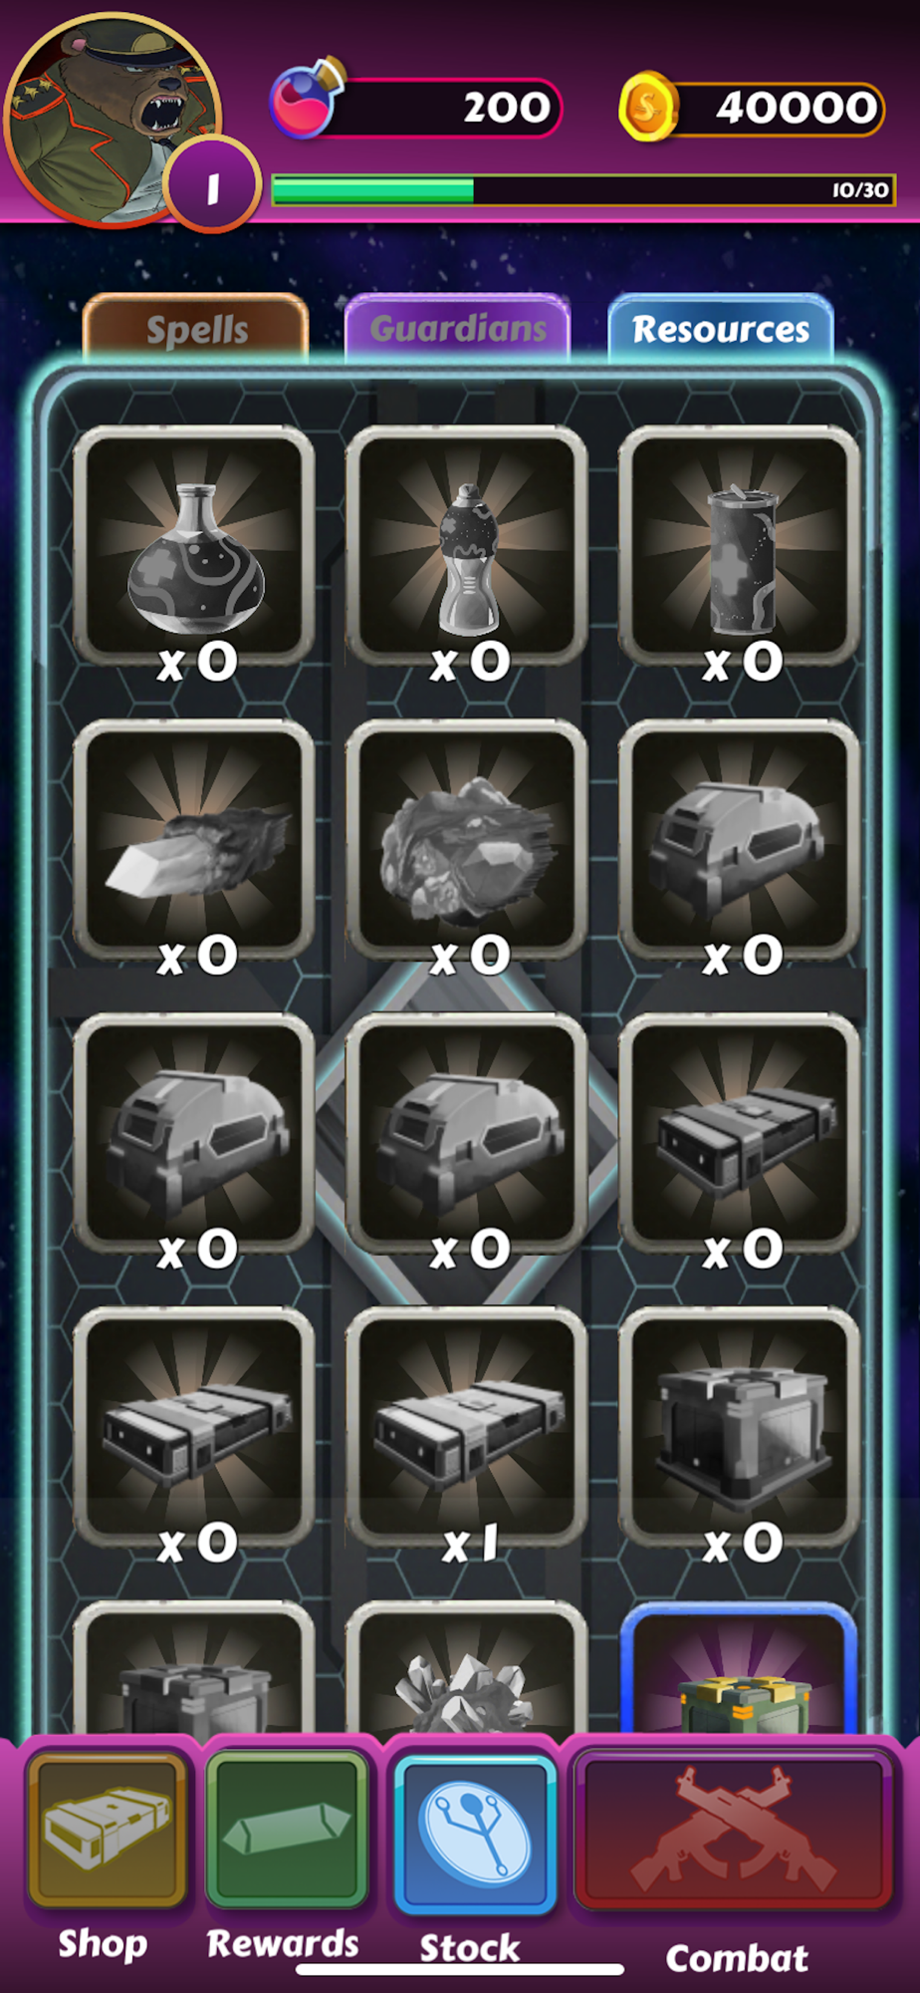Image resolution: width=920 pixels, height=1993 pixels.
Task: Select the round flask potion item
Action: point(194,546)
